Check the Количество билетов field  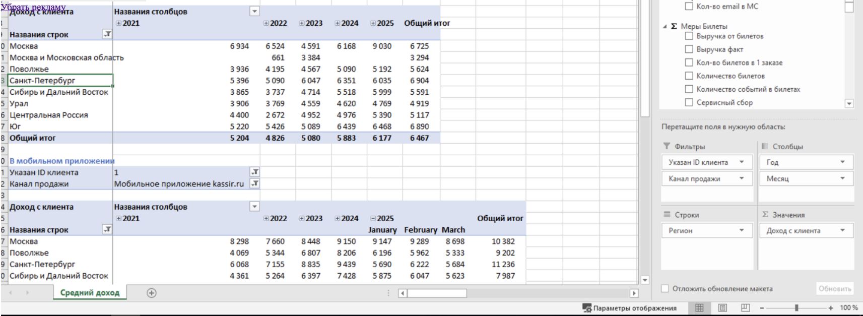[689, 76]
